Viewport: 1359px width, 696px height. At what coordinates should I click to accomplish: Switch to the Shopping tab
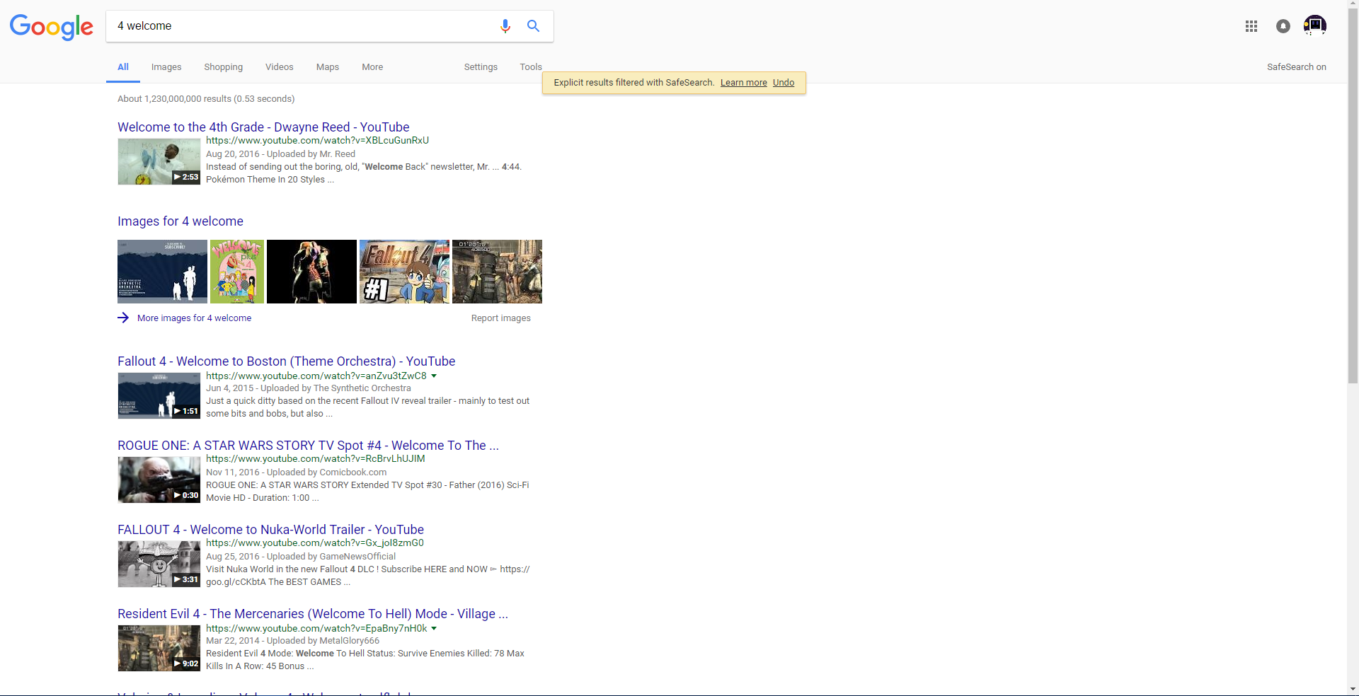tap(224, 67)
